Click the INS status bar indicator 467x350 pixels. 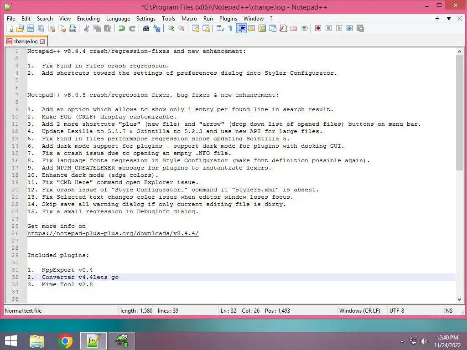[x=448, y=311]
